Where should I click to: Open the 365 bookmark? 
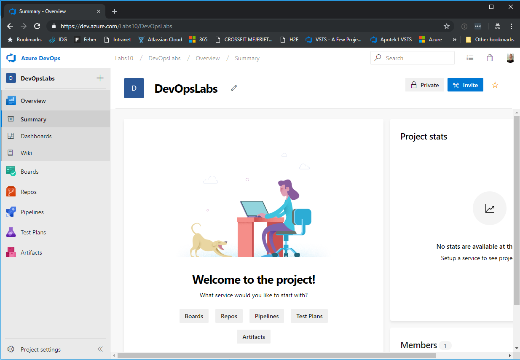[198, 40]
